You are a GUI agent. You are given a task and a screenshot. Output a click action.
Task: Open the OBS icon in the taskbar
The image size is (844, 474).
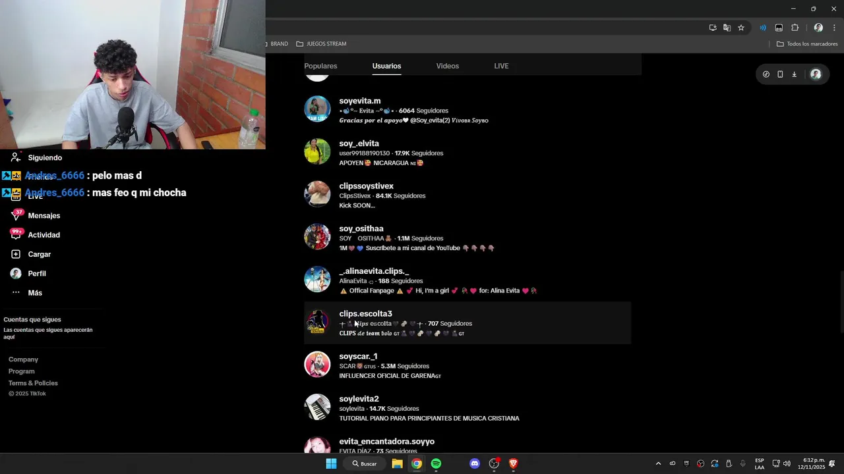tap(494, 463)
